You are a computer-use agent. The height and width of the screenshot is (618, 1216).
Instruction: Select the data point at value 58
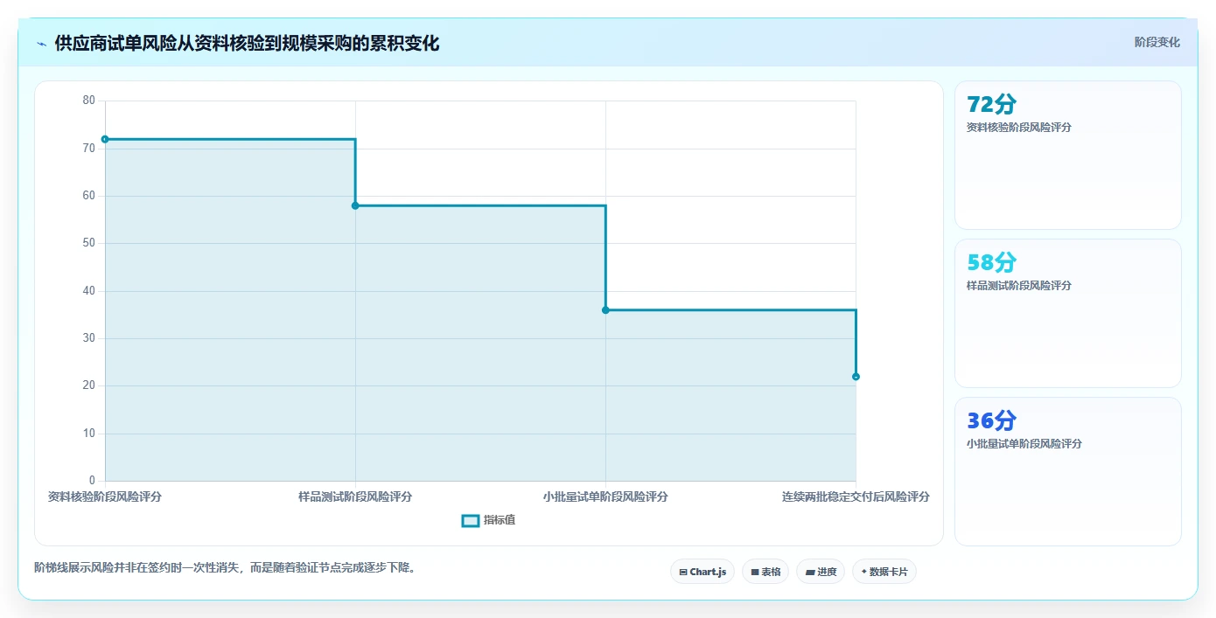355,205
